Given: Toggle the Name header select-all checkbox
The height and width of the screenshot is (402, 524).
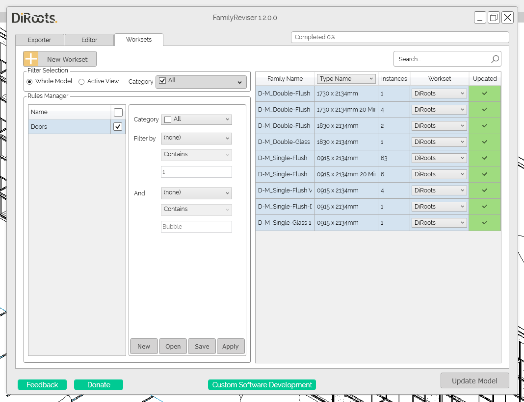Looking at the screenshot, I should (118, 113).
